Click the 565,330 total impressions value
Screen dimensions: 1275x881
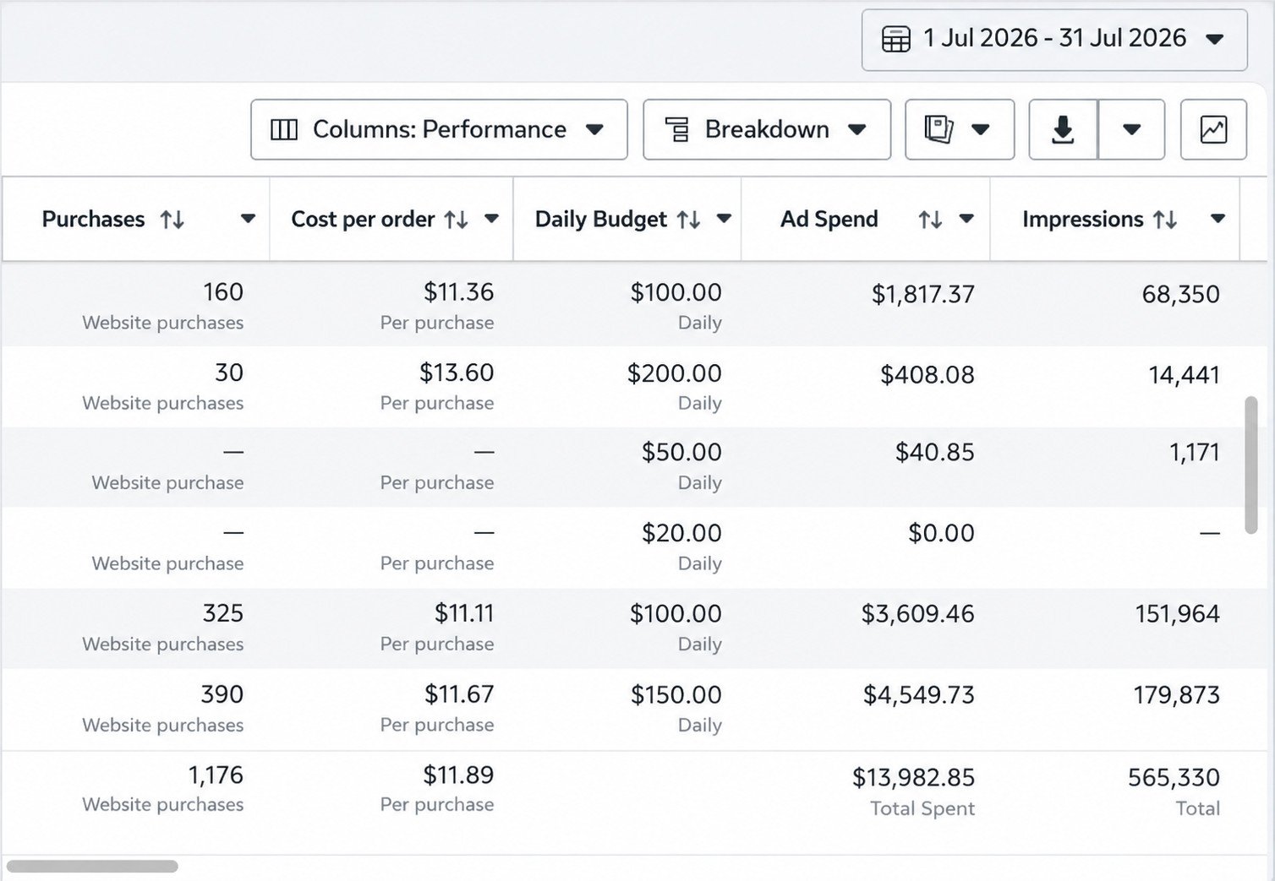click(1174, 777)
